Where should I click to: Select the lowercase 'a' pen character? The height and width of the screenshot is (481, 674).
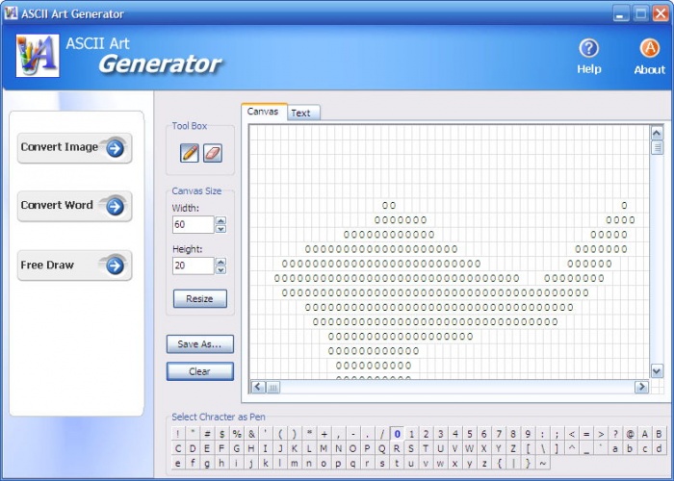click(615, 449)
